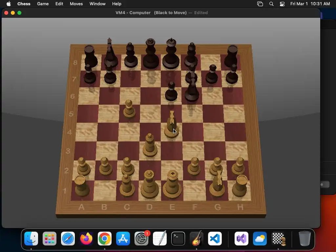
Task: Open the App Store from the Dock
Action: (x=123, y=239)
